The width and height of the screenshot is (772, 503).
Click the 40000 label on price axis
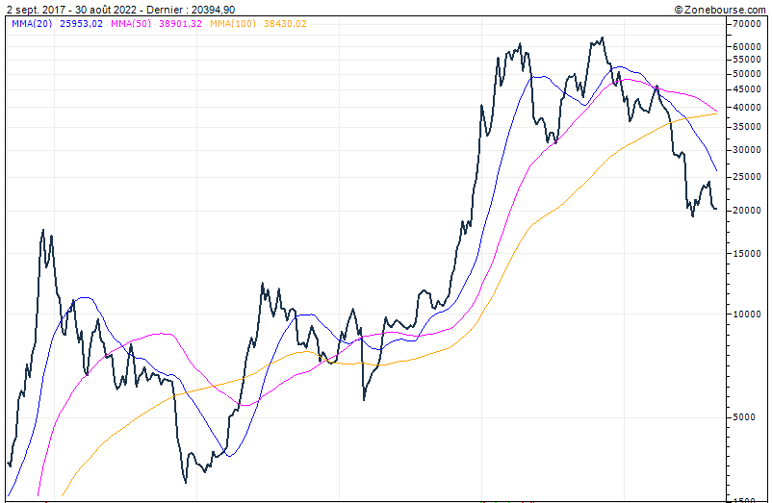tap(747, 108)
